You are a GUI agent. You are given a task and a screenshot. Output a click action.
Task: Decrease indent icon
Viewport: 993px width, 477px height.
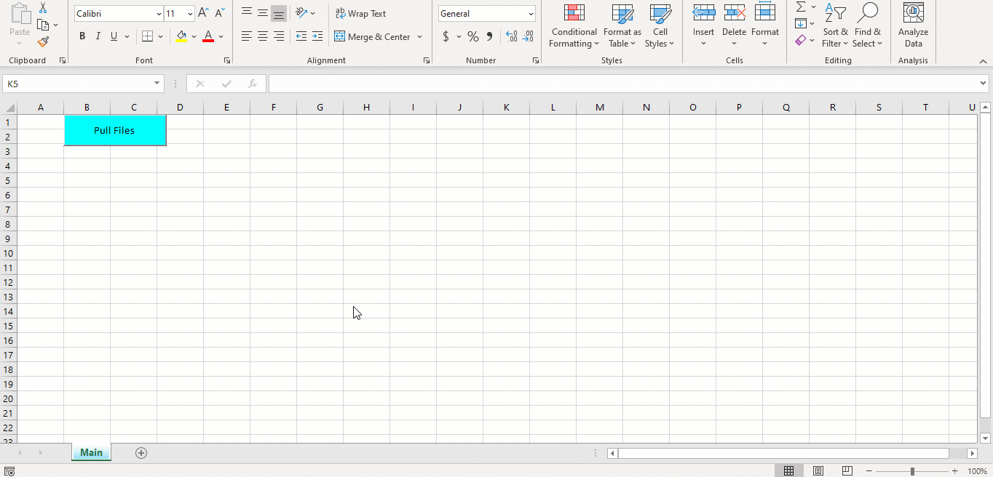pos(301,36)
